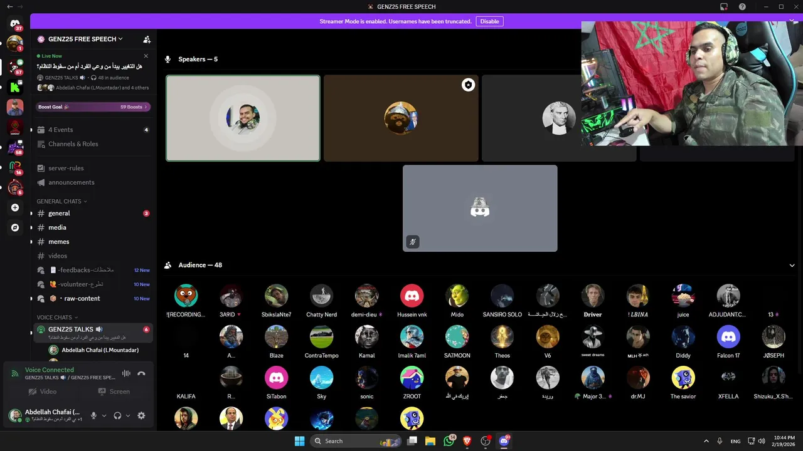Click user panel Abdellah Chafai name
803x451 pixels.
[53, 412]
